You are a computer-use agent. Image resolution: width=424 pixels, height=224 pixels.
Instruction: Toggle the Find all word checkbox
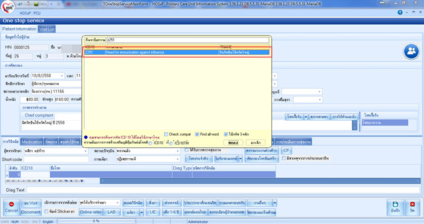coord(197,134)
